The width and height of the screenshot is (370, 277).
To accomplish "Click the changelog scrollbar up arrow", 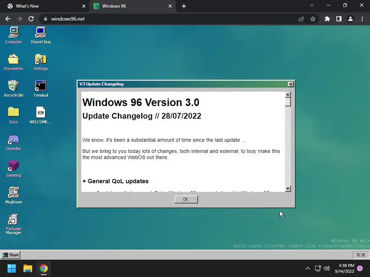I will 288,95.
